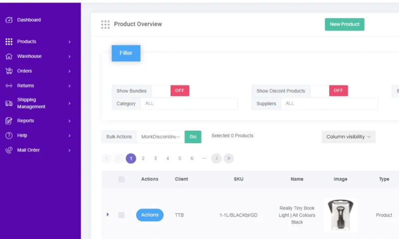Select current page 1 button
Screen dimensions: 399x239
(131, 158)
